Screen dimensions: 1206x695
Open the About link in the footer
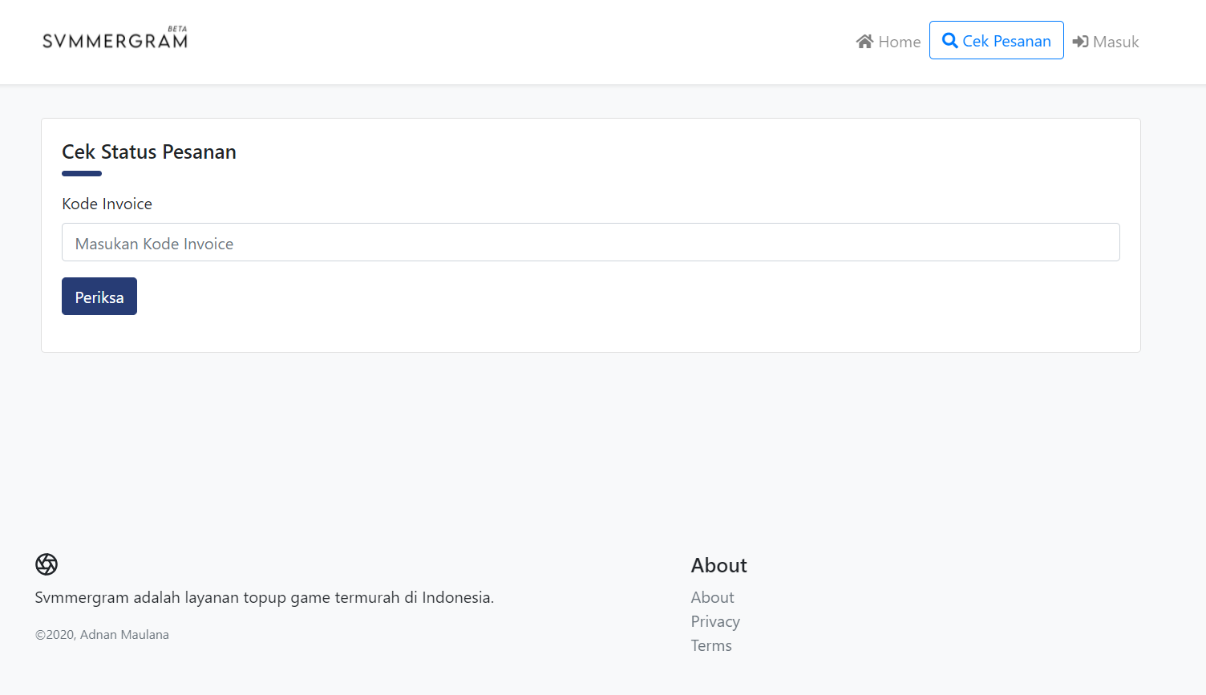tap(712, 596)
